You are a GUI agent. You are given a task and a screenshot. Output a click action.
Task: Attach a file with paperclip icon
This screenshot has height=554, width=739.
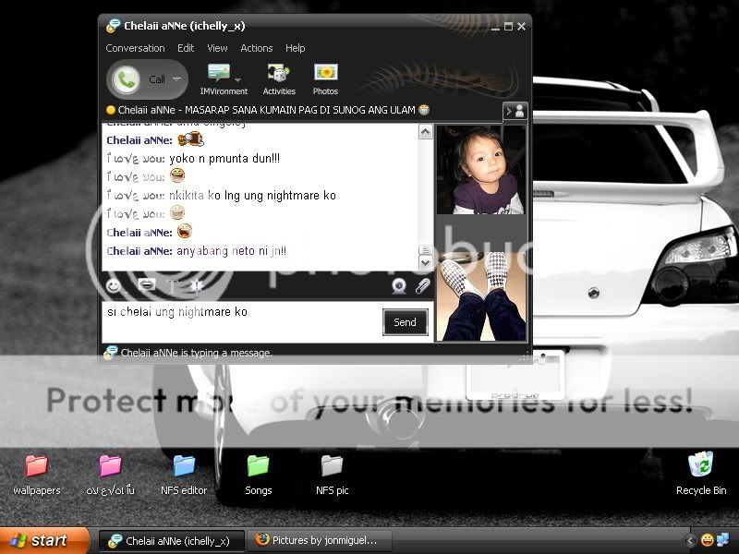[422, 286]
